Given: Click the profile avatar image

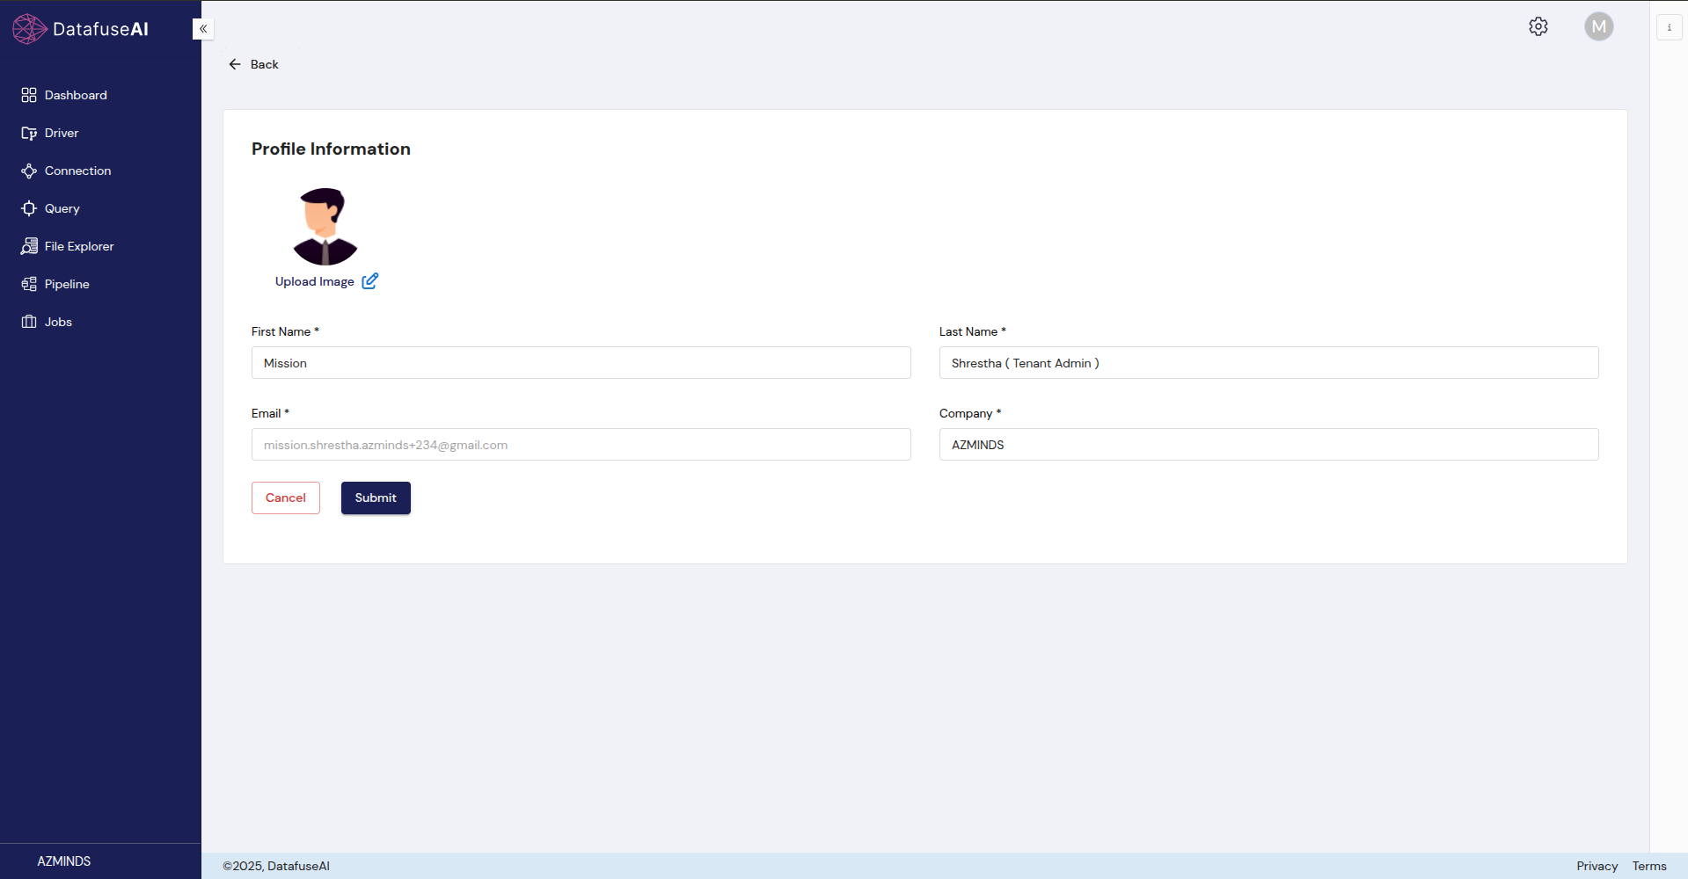Looking at the screenshot, I should pyautogui.click(x=325, y=227).
